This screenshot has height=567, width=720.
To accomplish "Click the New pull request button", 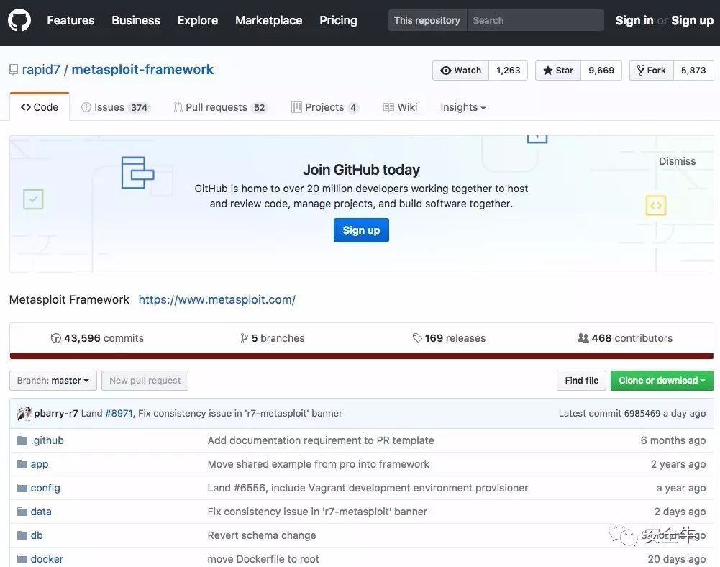I will click(145, 381).
